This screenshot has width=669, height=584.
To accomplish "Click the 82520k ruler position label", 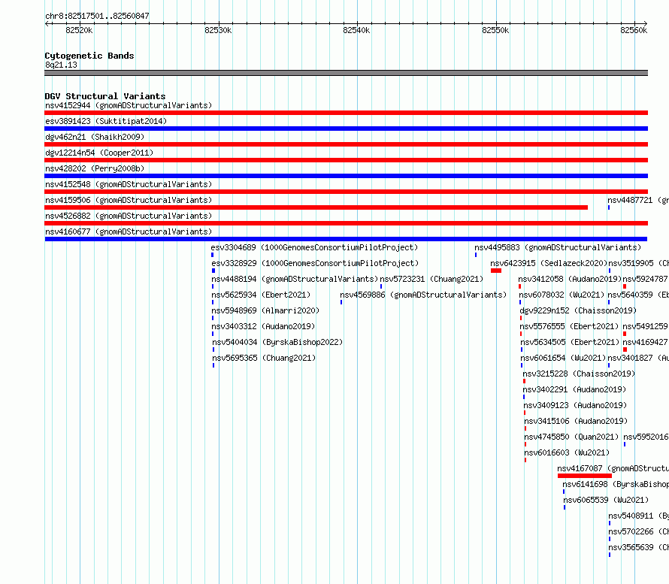I will 79,30.
